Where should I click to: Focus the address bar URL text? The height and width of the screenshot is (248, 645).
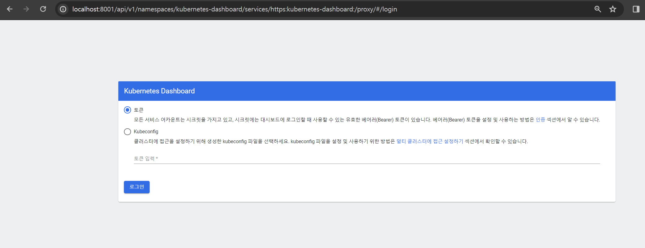coord(235,9)
